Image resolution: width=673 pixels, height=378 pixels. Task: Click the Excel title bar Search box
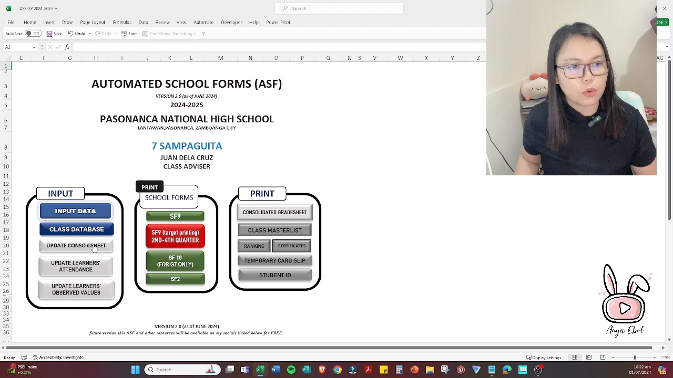(x=339, y=8)
